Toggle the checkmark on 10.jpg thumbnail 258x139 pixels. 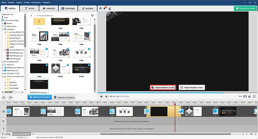pyautogui.click(x=68, y=65)
